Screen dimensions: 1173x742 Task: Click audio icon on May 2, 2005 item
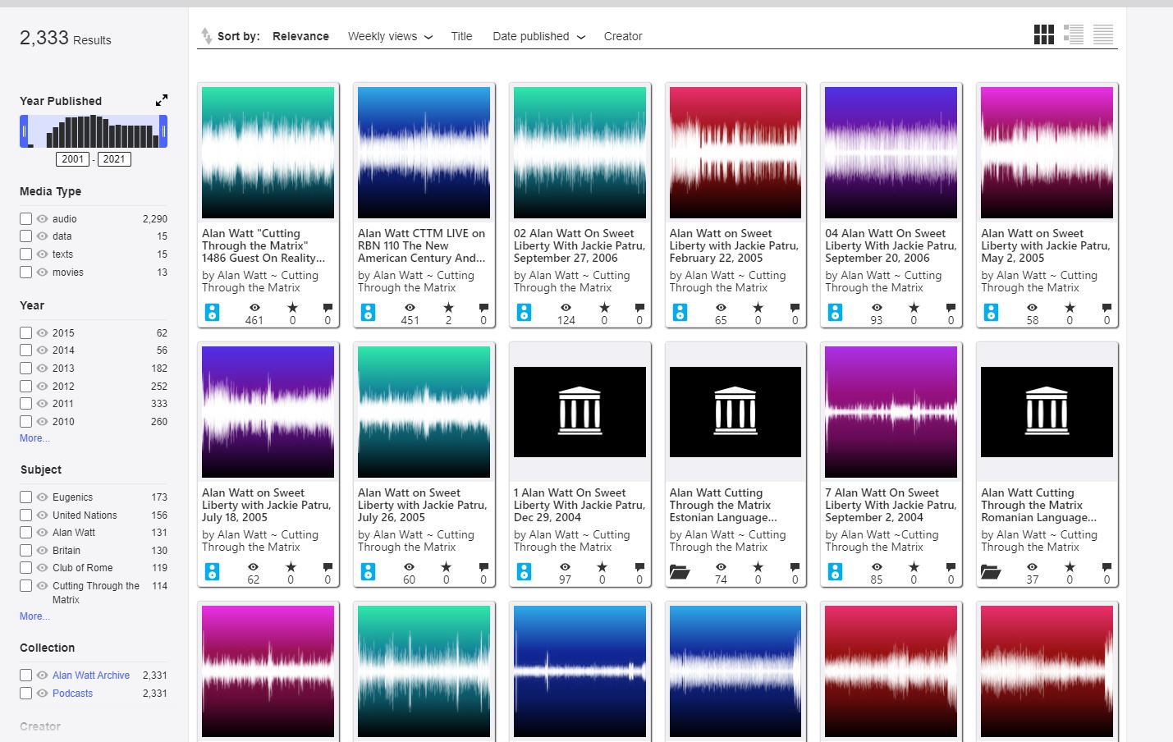click(x=991, y=313)
